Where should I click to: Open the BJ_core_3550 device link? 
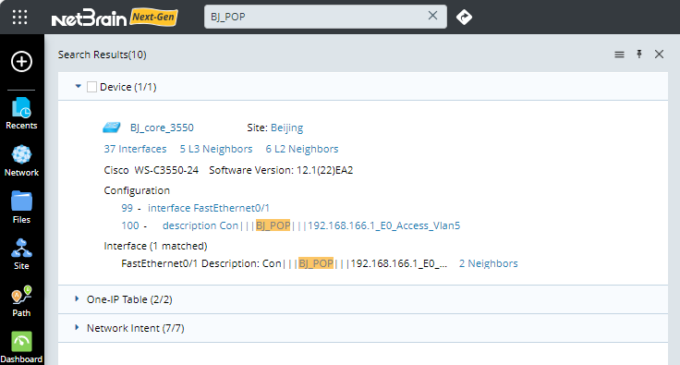point(162,128)
